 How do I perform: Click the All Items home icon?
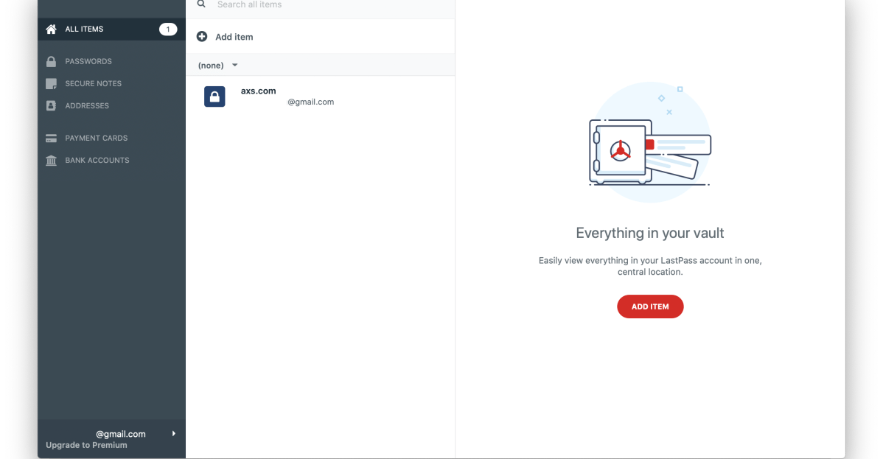[x=51, y=29]
